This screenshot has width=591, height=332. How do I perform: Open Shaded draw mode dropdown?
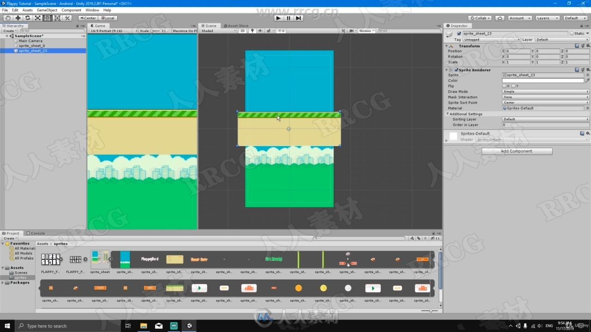pyautogui.click(x=218, y=31)
